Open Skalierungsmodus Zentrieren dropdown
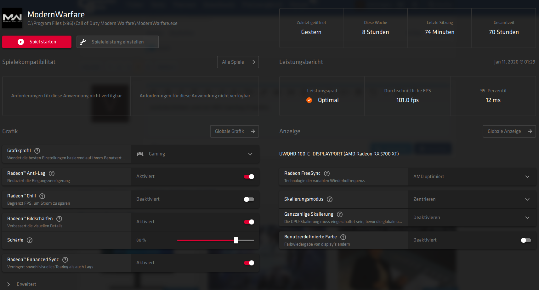 pyautogui.click(x=472, y=199)
